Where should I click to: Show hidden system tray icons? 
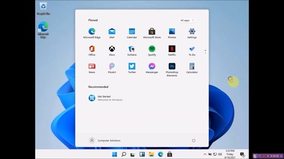(x=205, y=154)
